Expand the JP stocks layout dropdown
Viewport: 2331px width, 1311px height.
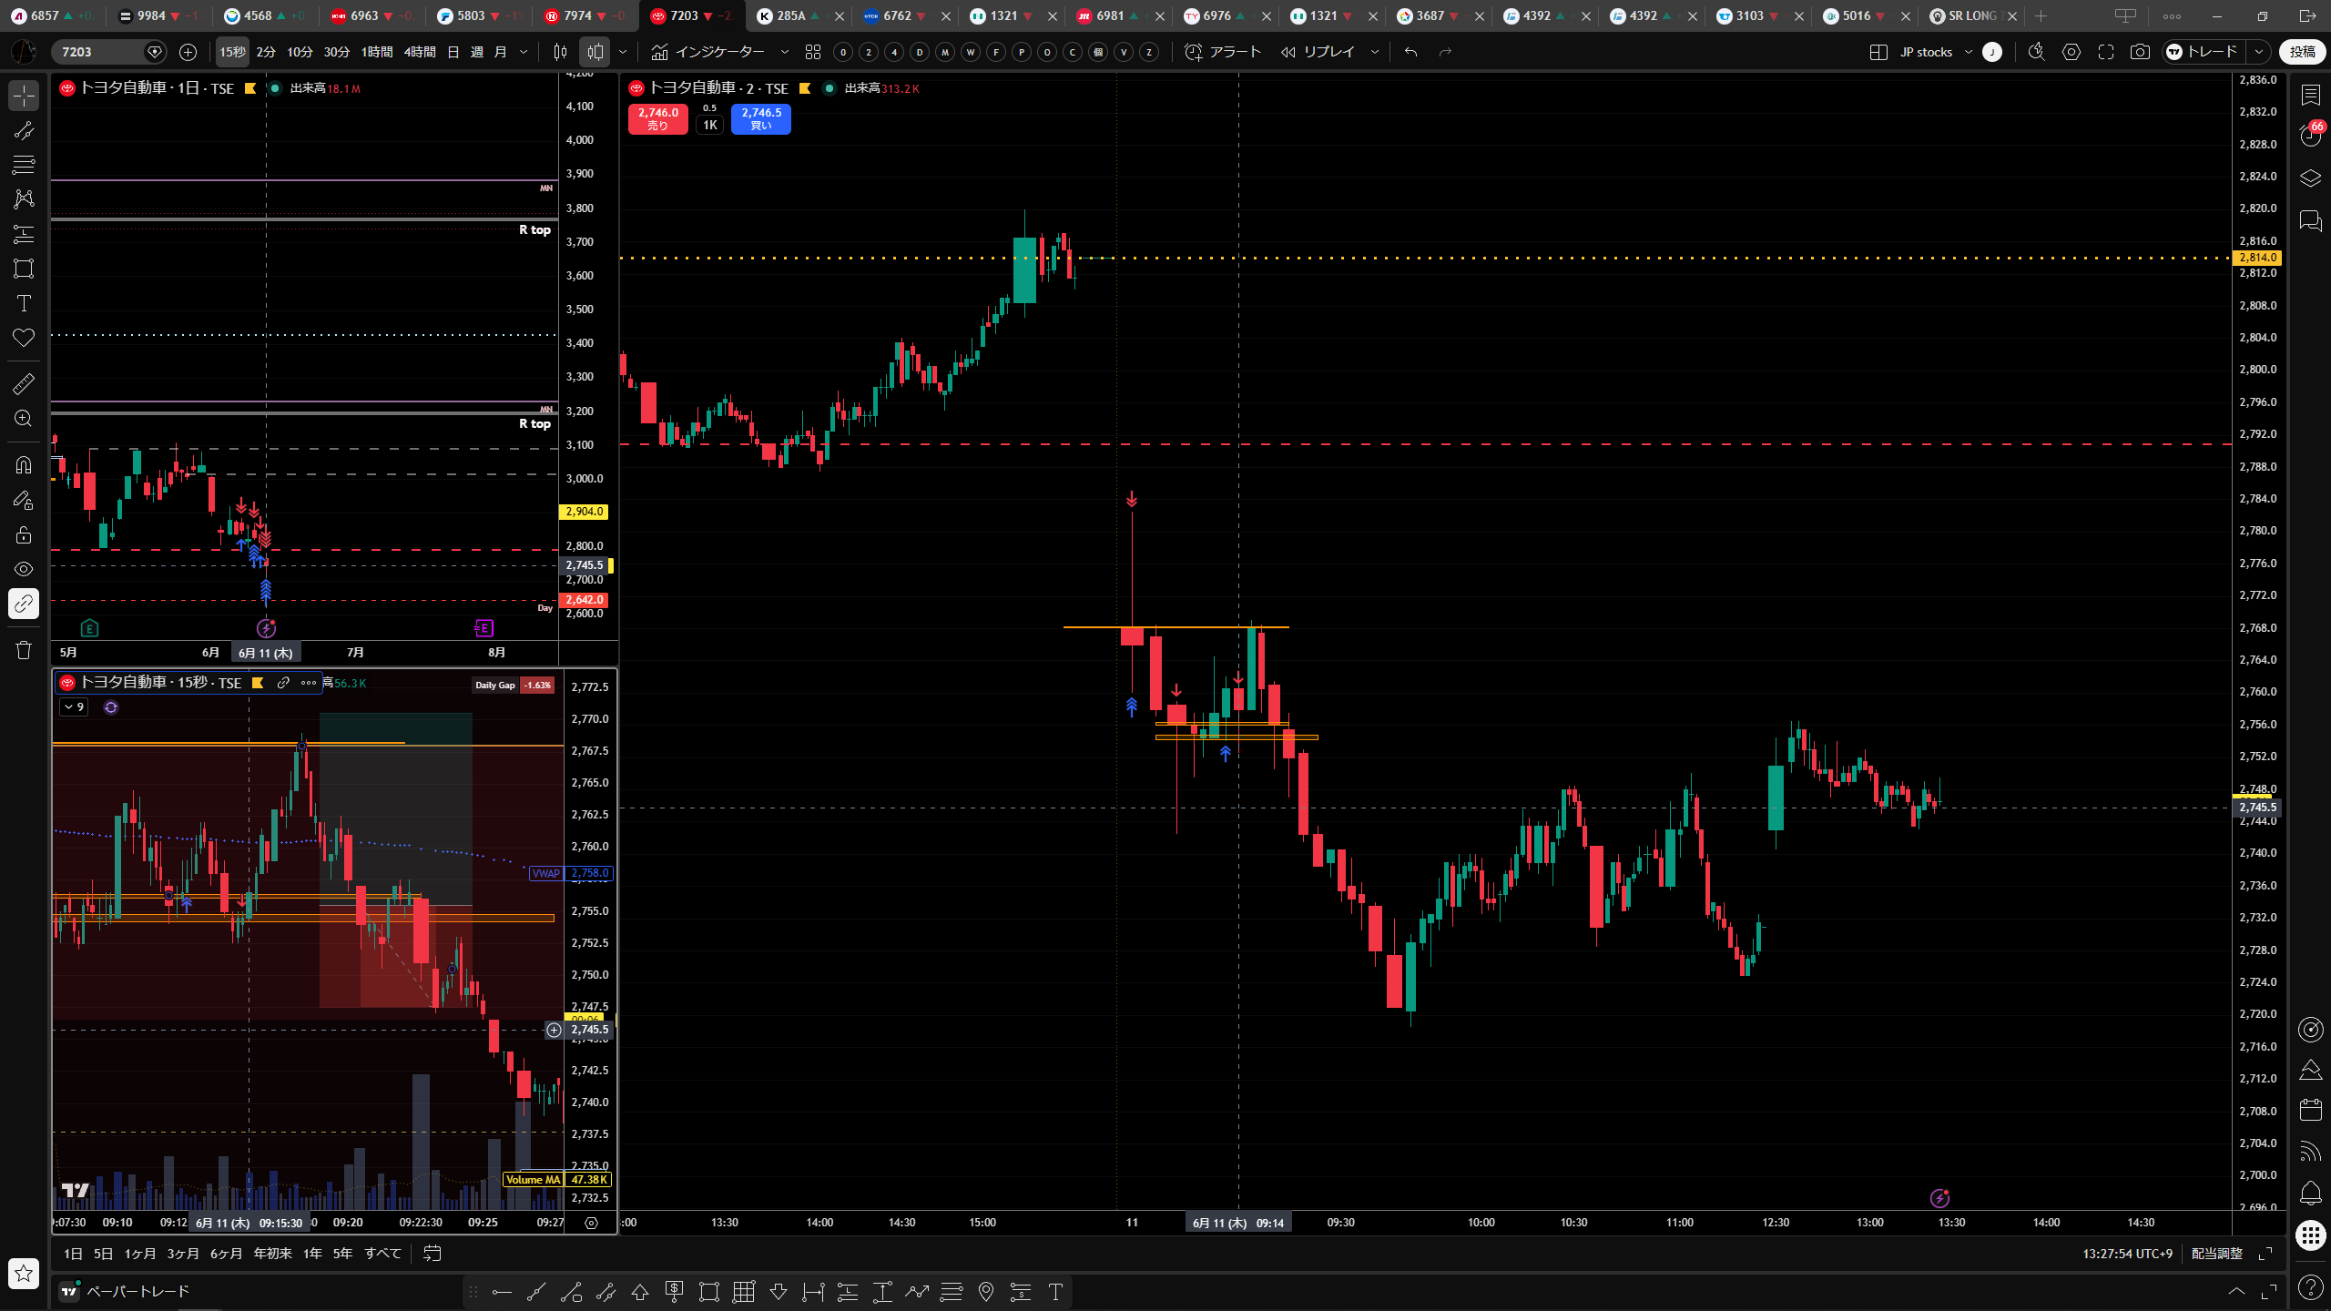pos(1969,52)
